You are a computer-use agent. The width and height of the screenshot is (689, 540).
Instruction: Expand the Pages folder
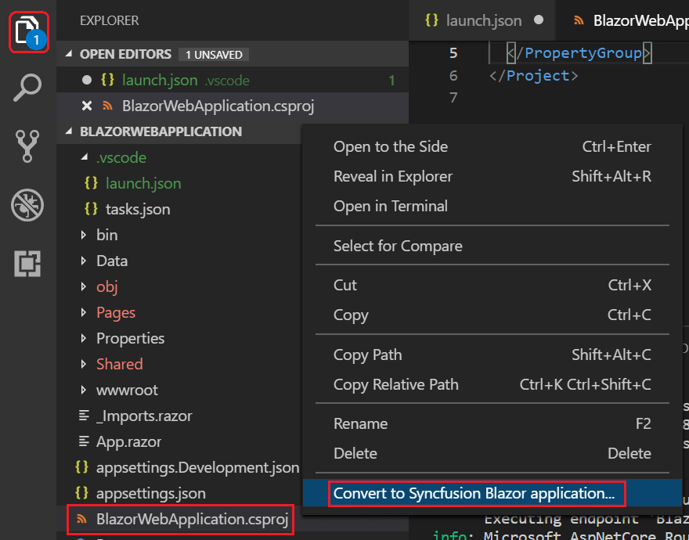(115, 312)
